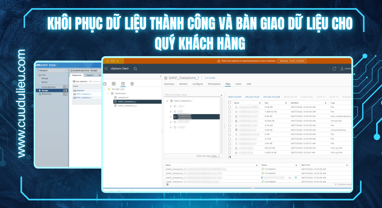Open Networking inventory view icon
This screenshot has height=208, width=382.
132,84
